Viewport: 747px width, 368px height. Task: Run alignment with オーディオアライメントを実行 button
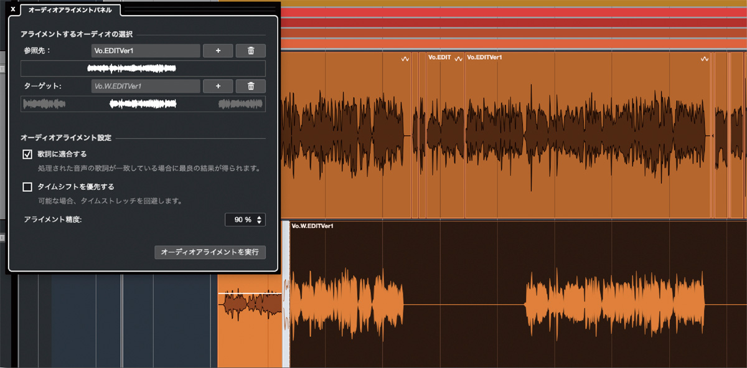pos(210,252)
